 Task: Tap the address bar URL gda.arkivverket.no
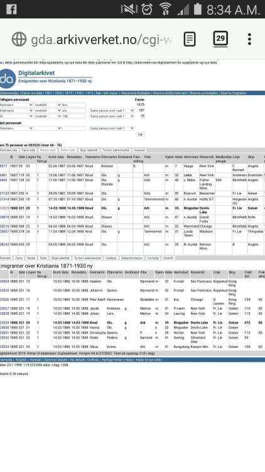click(102, 40)
